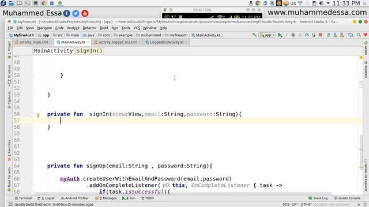Click the volume icon in system tray
Image resolution: width=369 pixels, height=207 pixels.
(321, 3)
